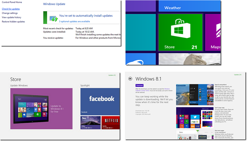Go to Control Panel Home
The width and height of the screenshot is (247, 141).
point(12,2)
